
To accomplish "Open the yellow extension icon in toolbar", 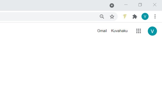I will tap(125, 16).
